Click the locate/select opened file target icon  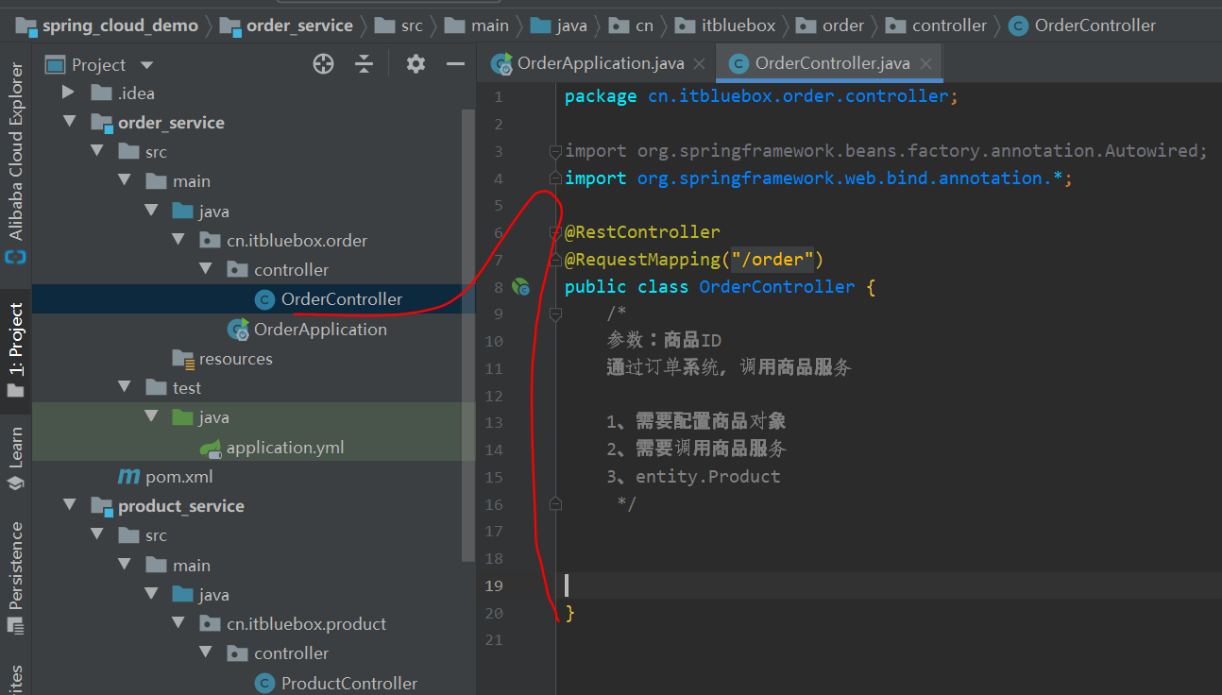point(324,64)
